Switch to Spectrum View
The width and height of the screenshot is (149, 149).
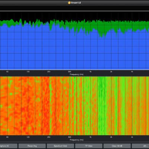60,146
